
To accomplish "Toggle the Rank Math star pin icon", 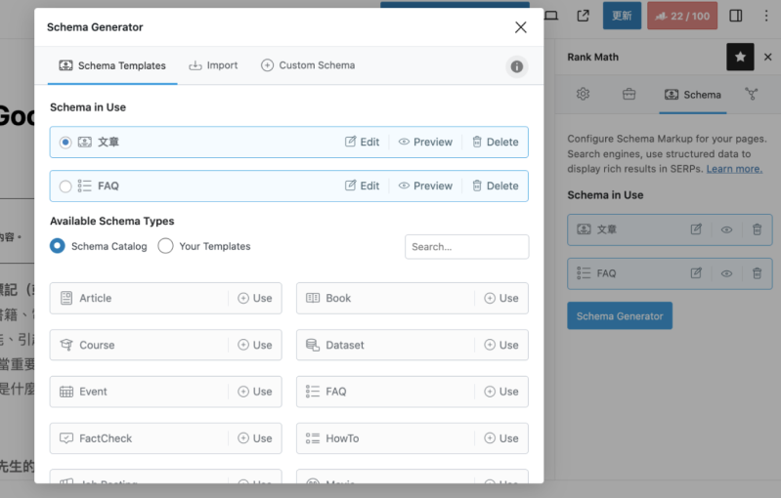I will click(x=740, y=57).
